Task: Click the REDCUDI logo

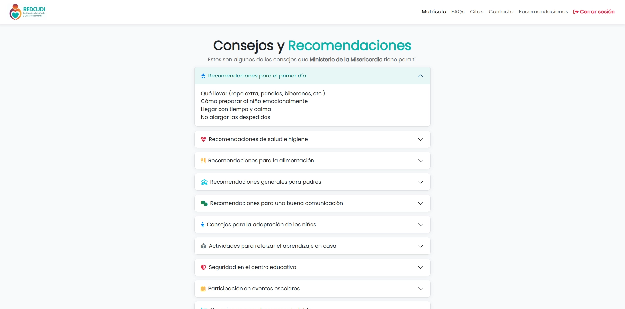Action: pyautogui.click(x=27, y=12)
